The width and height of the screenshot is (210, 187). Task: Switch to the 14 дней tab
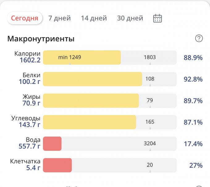[94, 18]
